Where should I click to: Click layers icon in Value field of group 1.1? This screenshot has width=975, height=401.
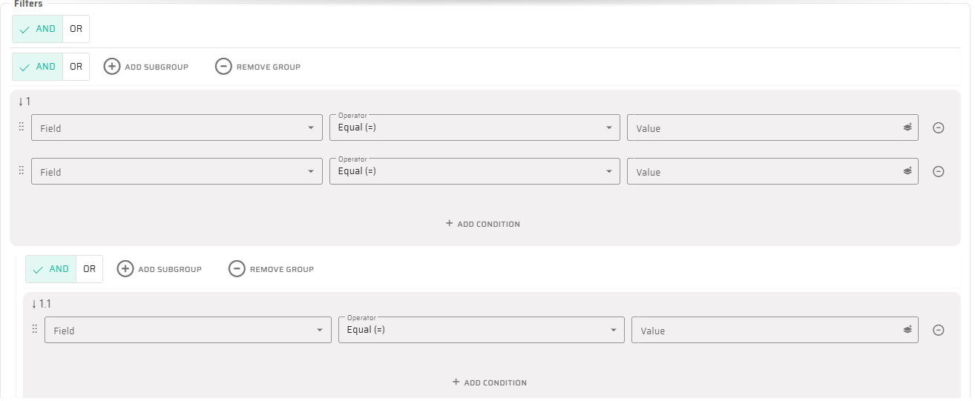click(x=907, y=331)
